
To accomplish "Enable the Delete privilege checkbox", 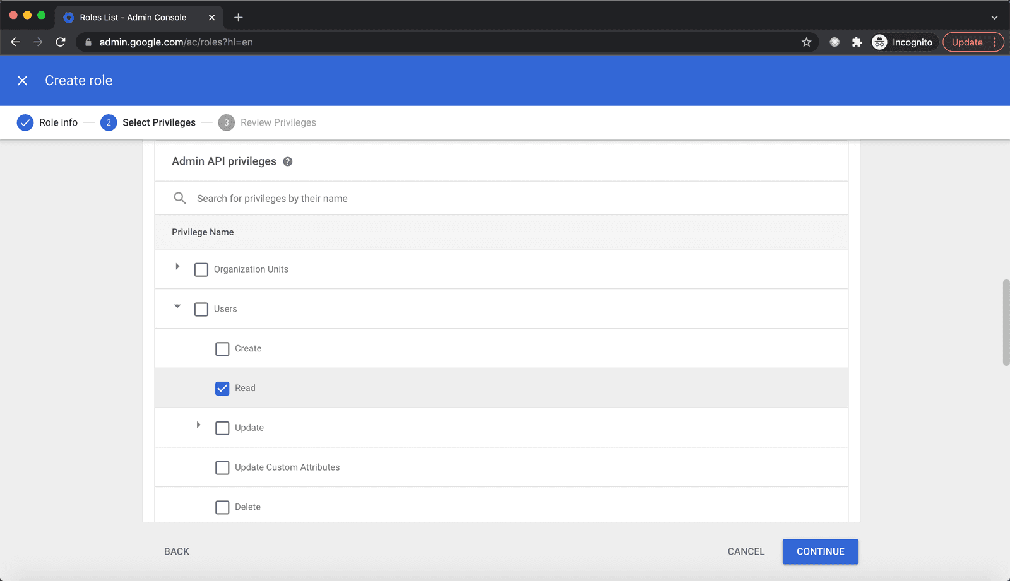I will (x=222, y=507).
